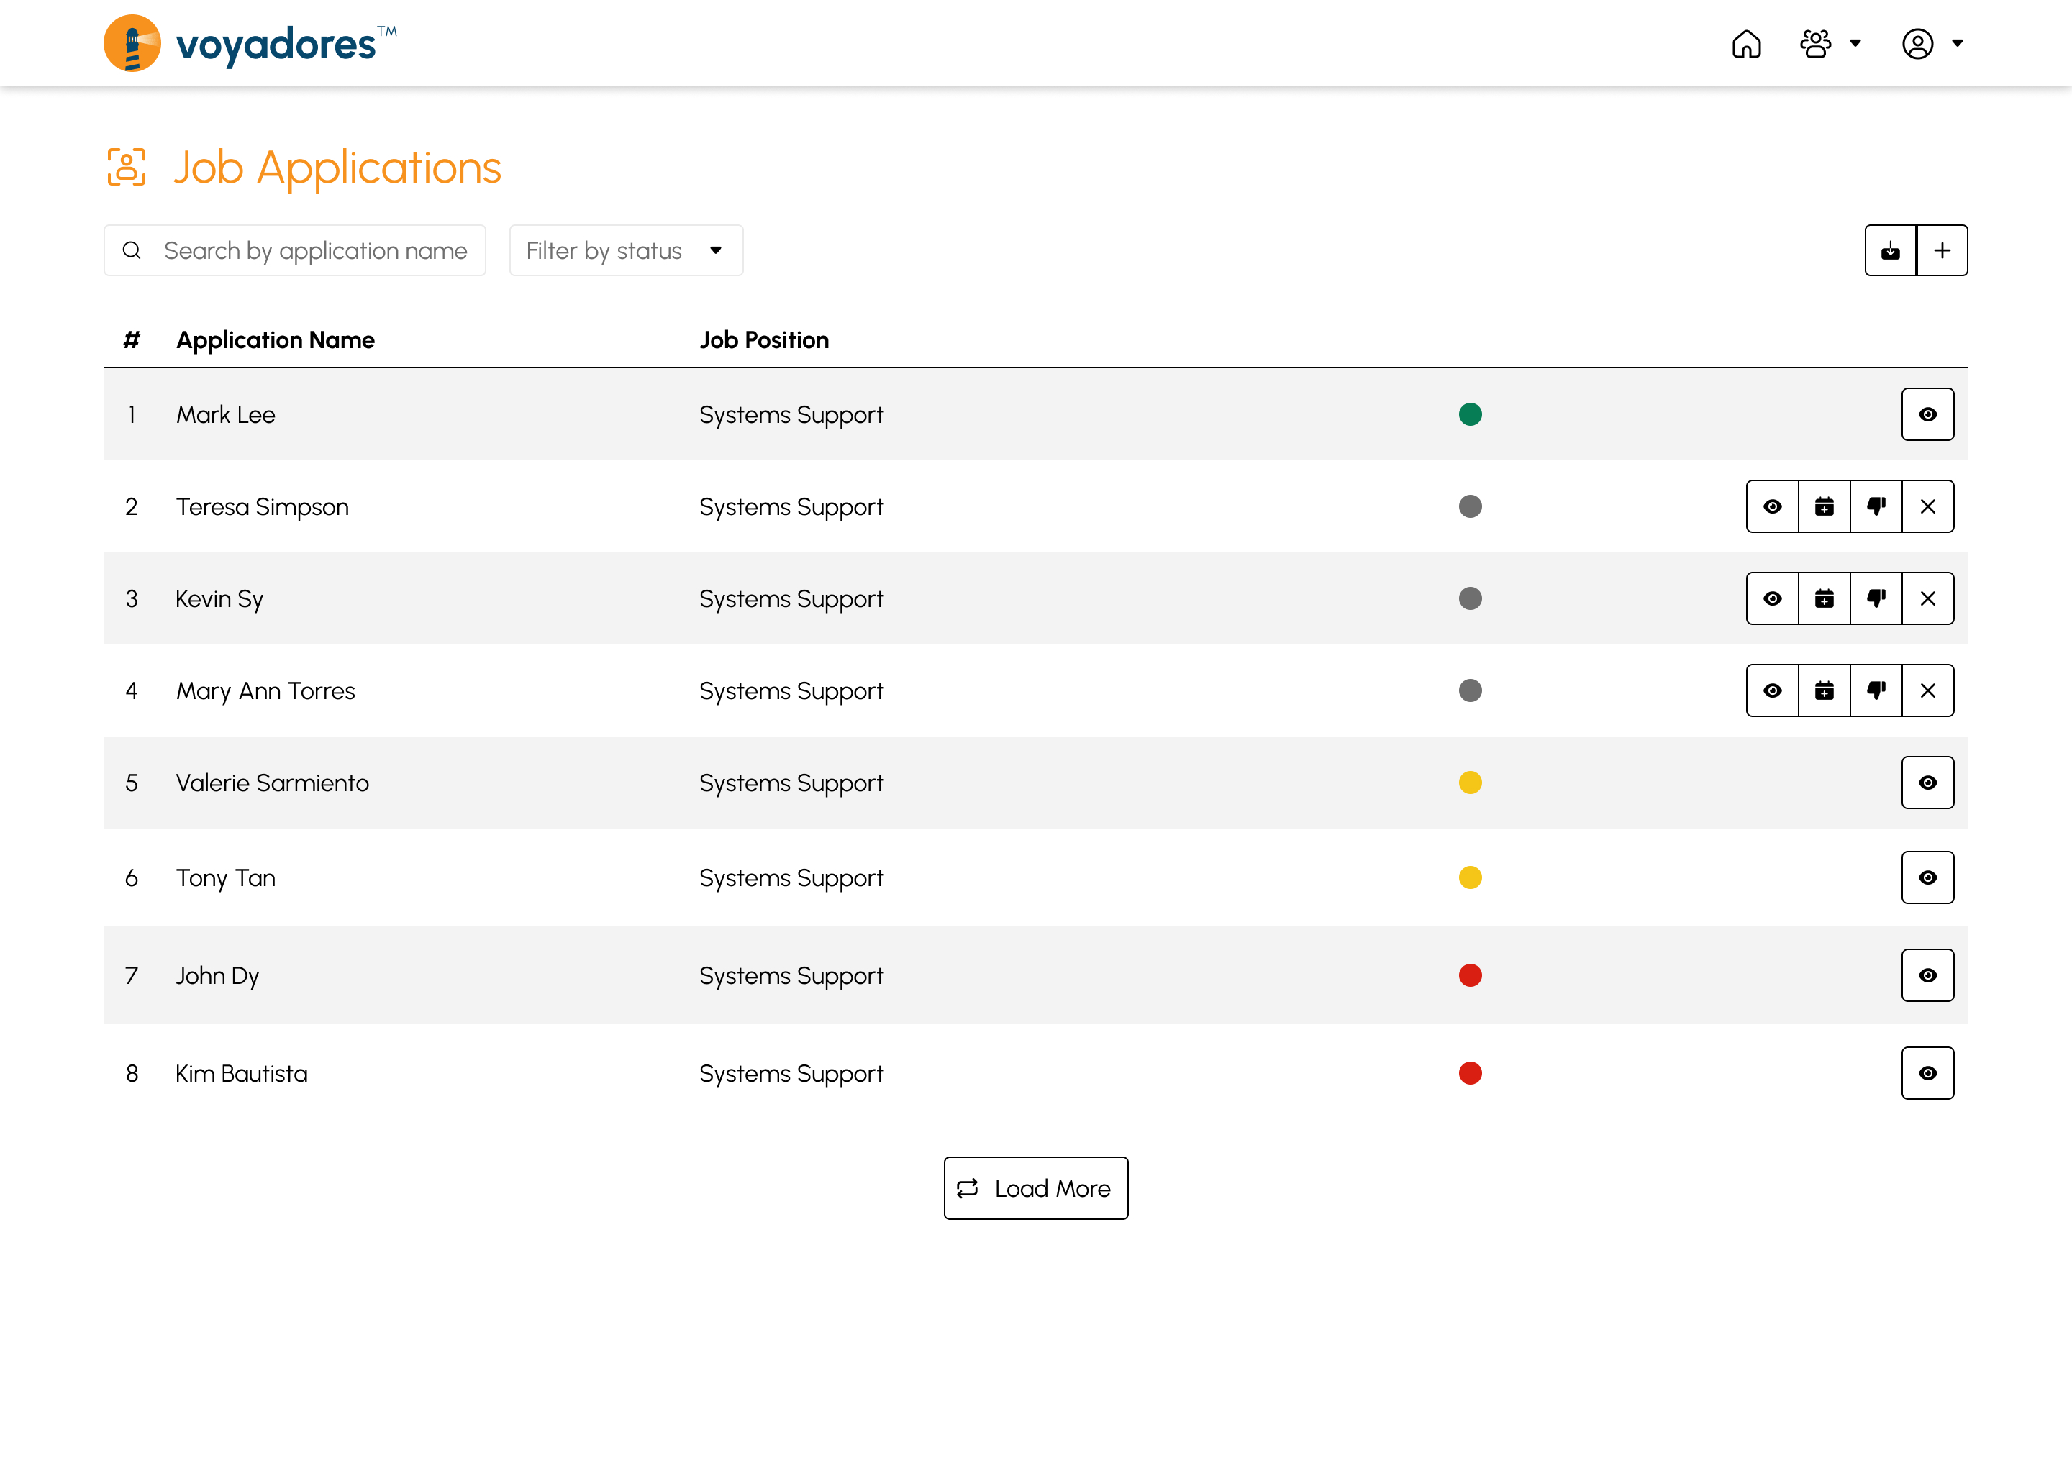Thumbs-down Kevin Sy's application
Viewport: 2072px width, 1473px height.
point(1876,598)
